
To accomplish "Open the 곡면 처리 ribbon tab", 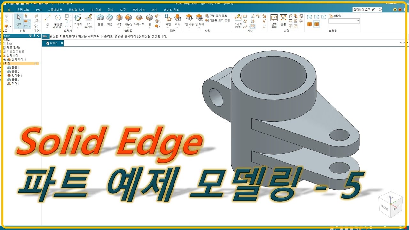I will point(23,10).
